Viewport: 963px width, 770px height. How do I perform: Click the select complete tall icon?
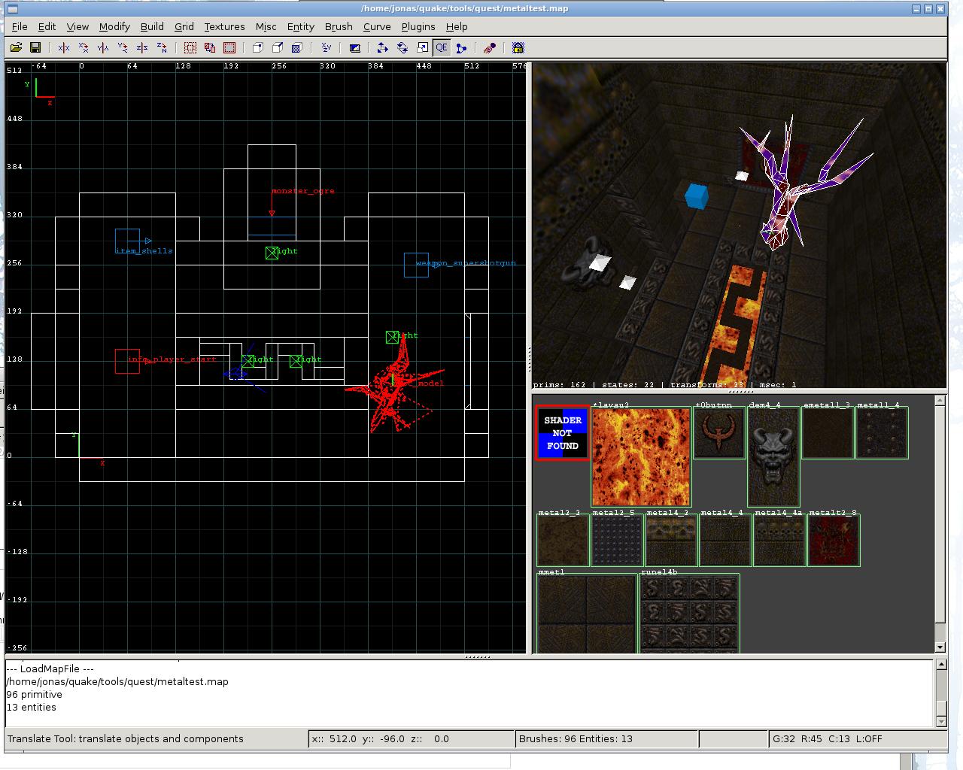click(x=190, y=47)
